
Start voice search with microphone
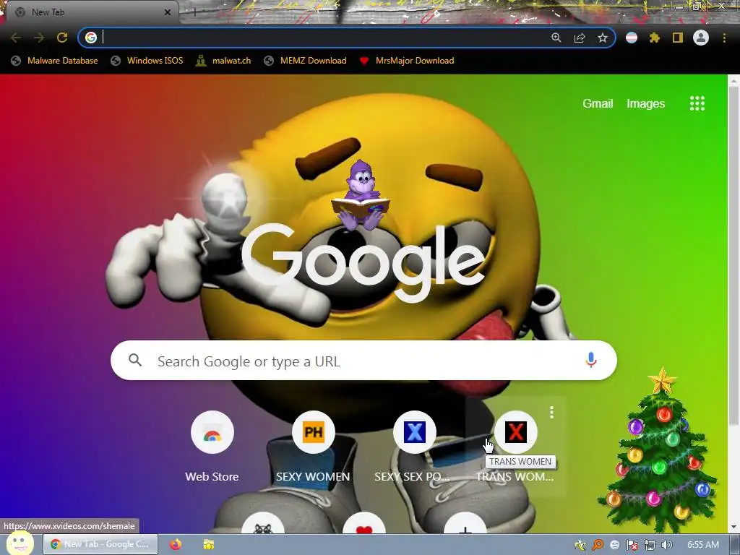point(591,360)
